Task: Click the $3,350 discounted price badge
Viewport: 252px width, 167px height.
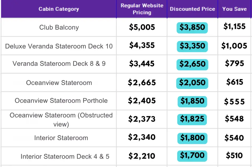Action: pyautogui.click(x=192, y=46)
